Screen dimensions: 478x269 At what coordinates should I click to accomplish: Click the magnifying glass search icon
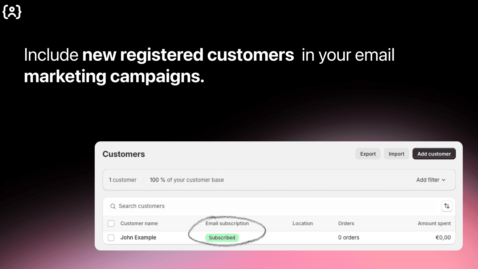[x=113, y=206]
